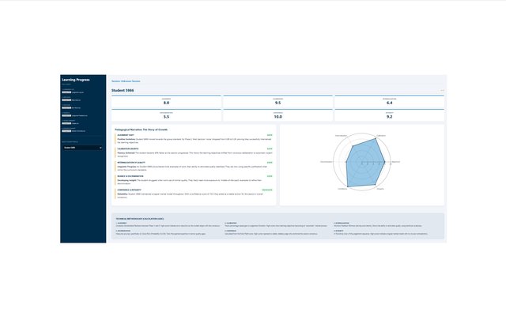The image size is (506, 316).
Task: Open the three-dot menu beside Student 5986
Action: (x=442, y=91)
